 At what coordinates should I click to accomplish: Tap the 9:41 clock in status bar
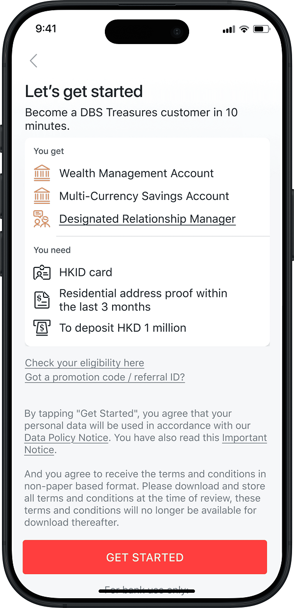coord(46,29)
